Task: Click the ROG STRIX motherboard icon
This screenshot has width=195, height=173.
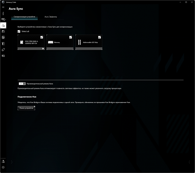Action: tap(22, 42)
